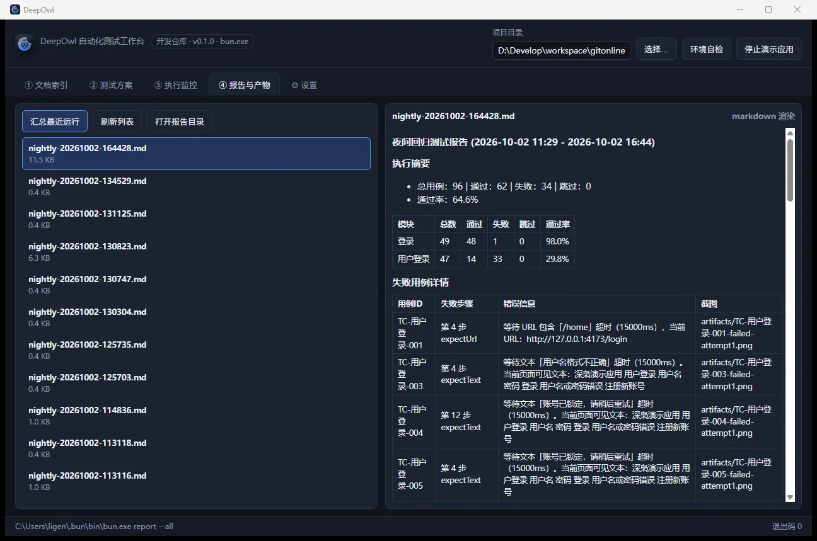The width and height of the screenshot is (817, 541).
Task: Click the 98.0% pass rate cell
Action: (x=557, y=241)
